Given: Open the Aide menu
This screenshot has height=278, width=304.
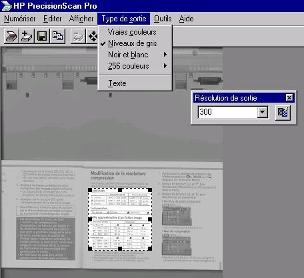Looking at the screenshot, I should coord(186,19).
